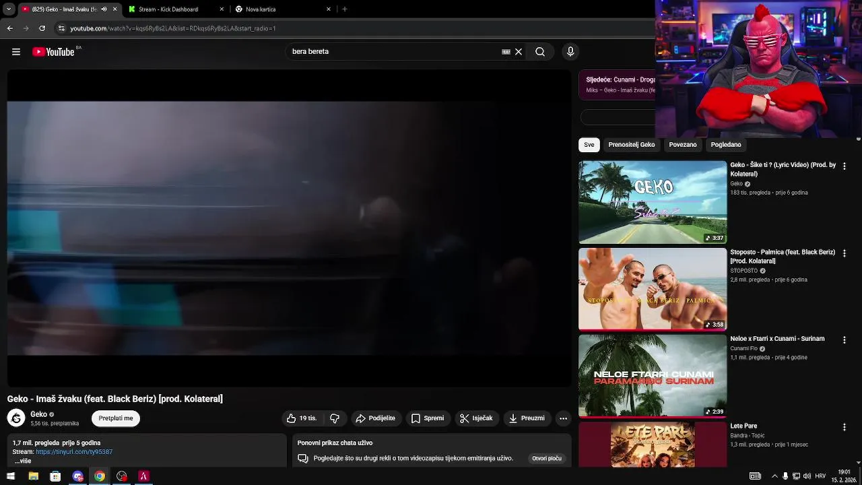Screen dimensions: 862x485
Task: Start voice search with microphone icon
Action: coord(570,52)
